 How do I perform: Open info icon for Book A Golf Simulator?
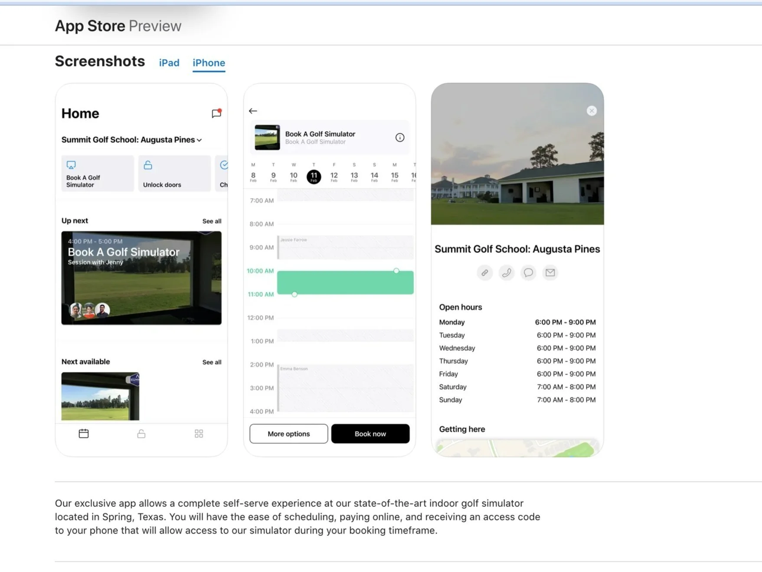(x=400, y=138)
